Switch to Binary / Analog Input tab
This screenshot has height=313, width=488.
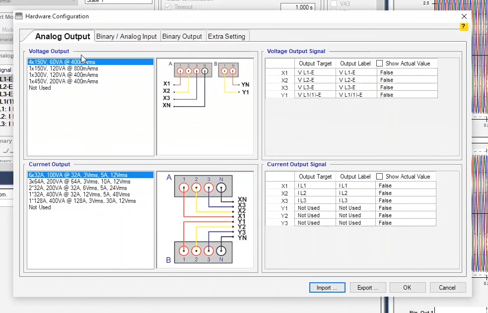click(x=127, y=36)
